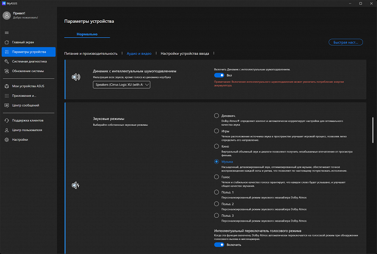Click the user profile avatar
This screenshot has width=377, height=254.
coord(7,15)
